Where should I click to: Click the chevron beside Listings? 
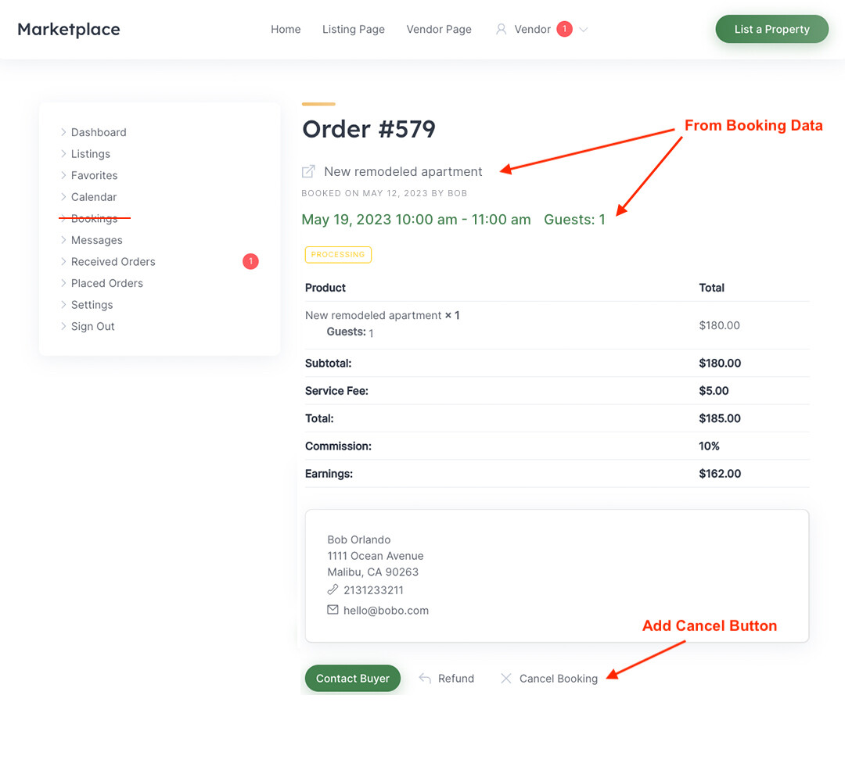[x=63, y=153]
